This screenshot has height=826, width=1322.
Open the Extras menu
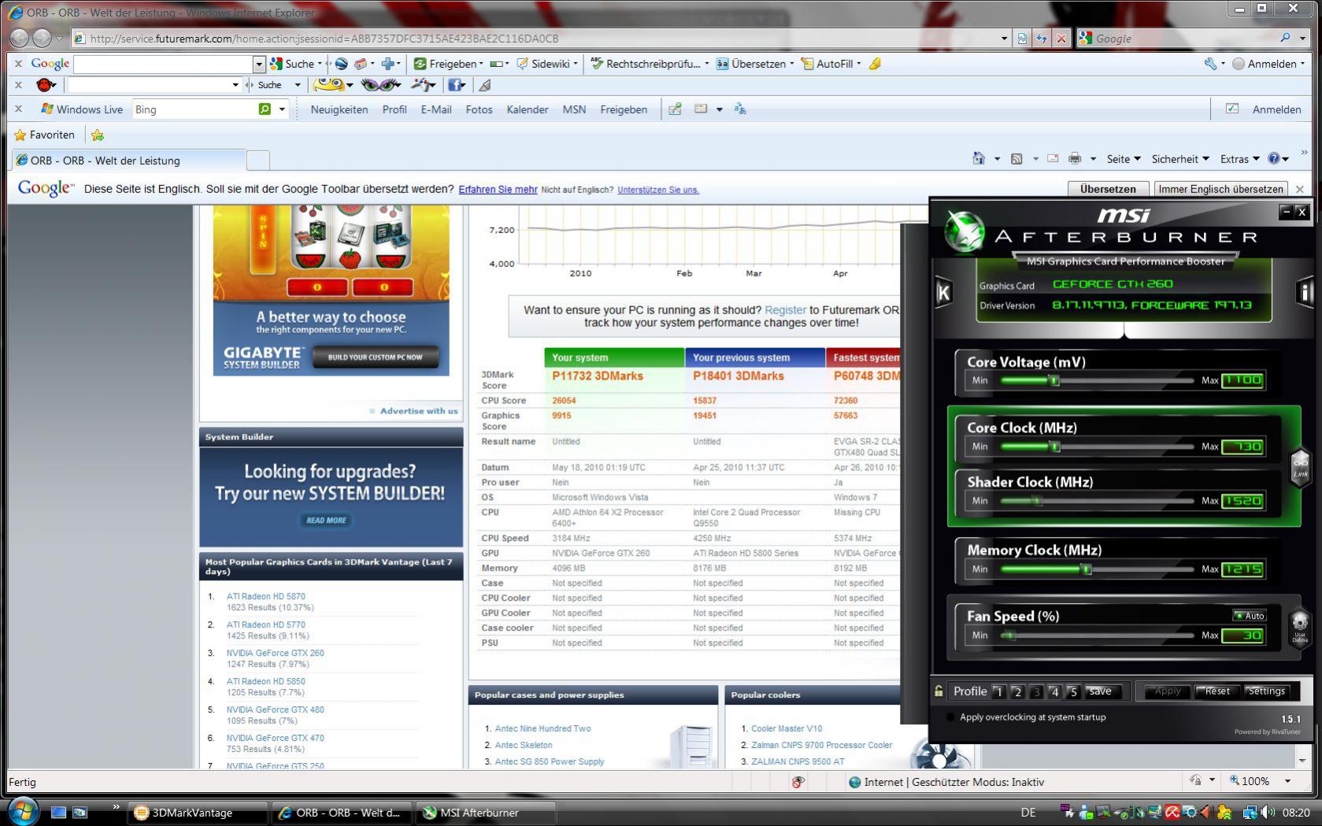click(x=1240, y=159)
